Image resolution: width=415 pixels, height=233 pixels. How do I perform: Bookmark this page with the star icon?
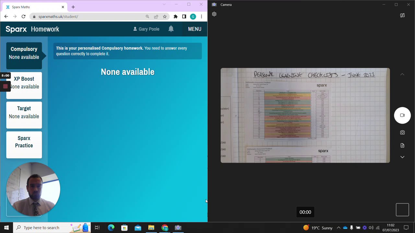(165, 17)
